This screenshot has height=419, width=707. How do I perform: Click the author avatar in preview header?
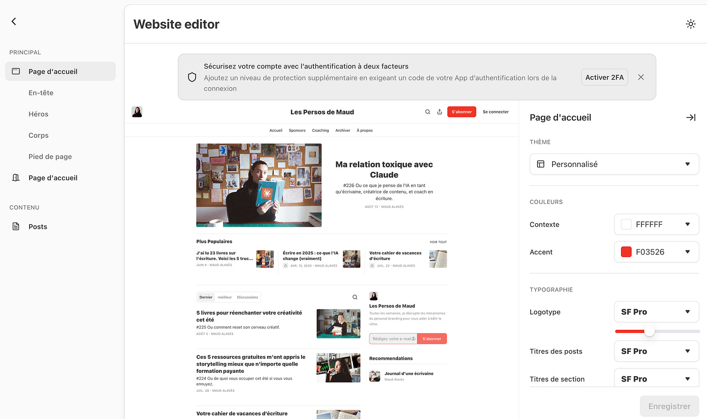click(x=137, y=112)
